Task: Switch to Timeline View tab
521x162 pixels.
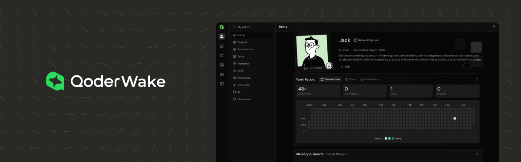Action: tap(330, 79)
